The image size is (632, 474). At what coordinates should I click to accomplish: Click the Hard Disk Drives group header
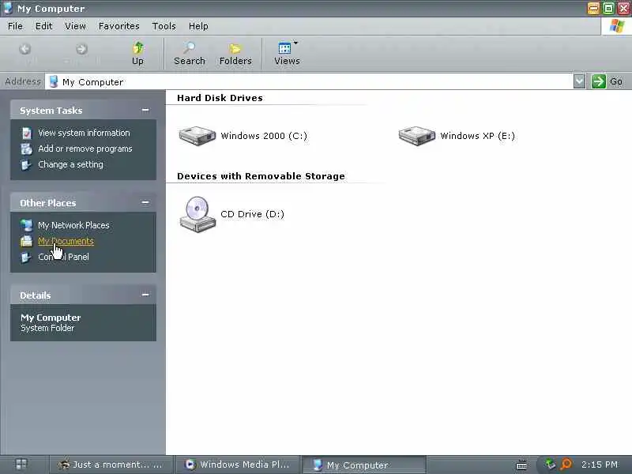click(220, 98)
